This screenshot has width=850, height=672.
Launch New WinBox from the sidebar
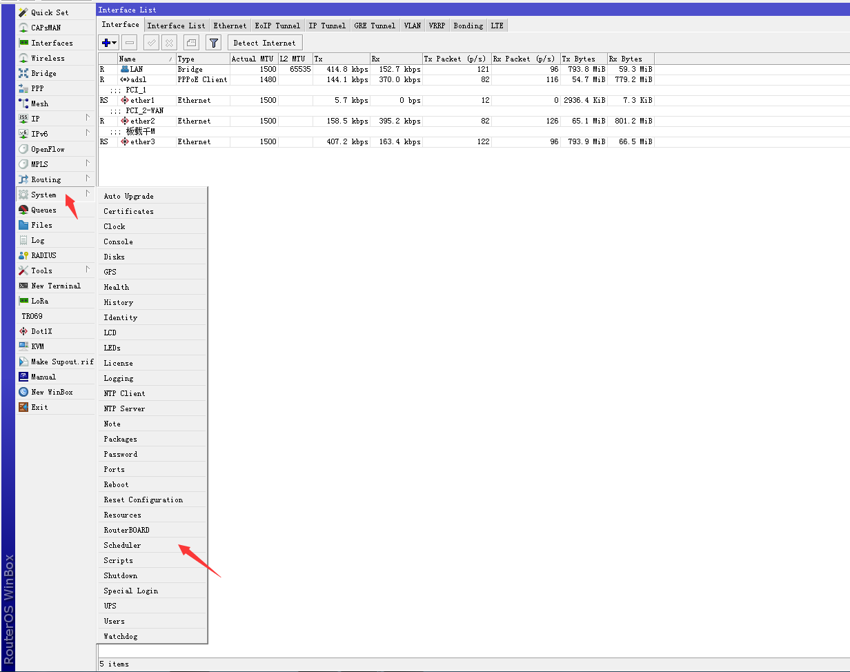point(55,392)
